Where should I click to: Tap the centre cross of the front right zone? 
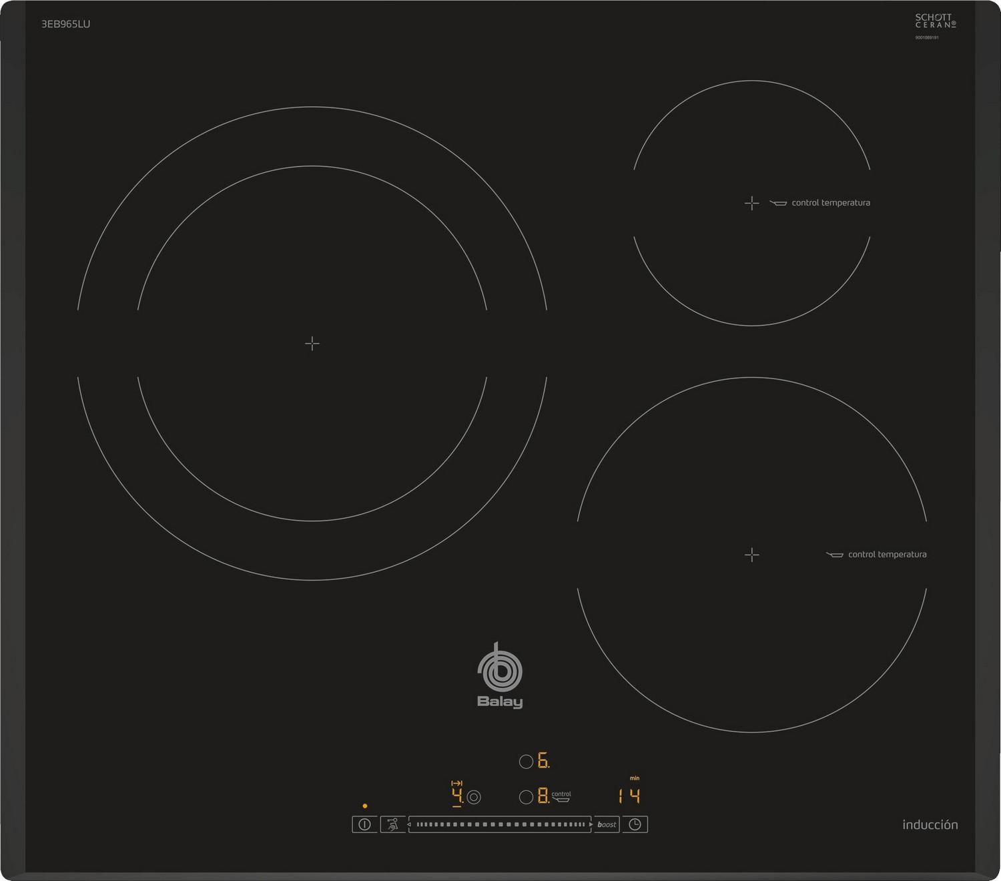(752, 555)
